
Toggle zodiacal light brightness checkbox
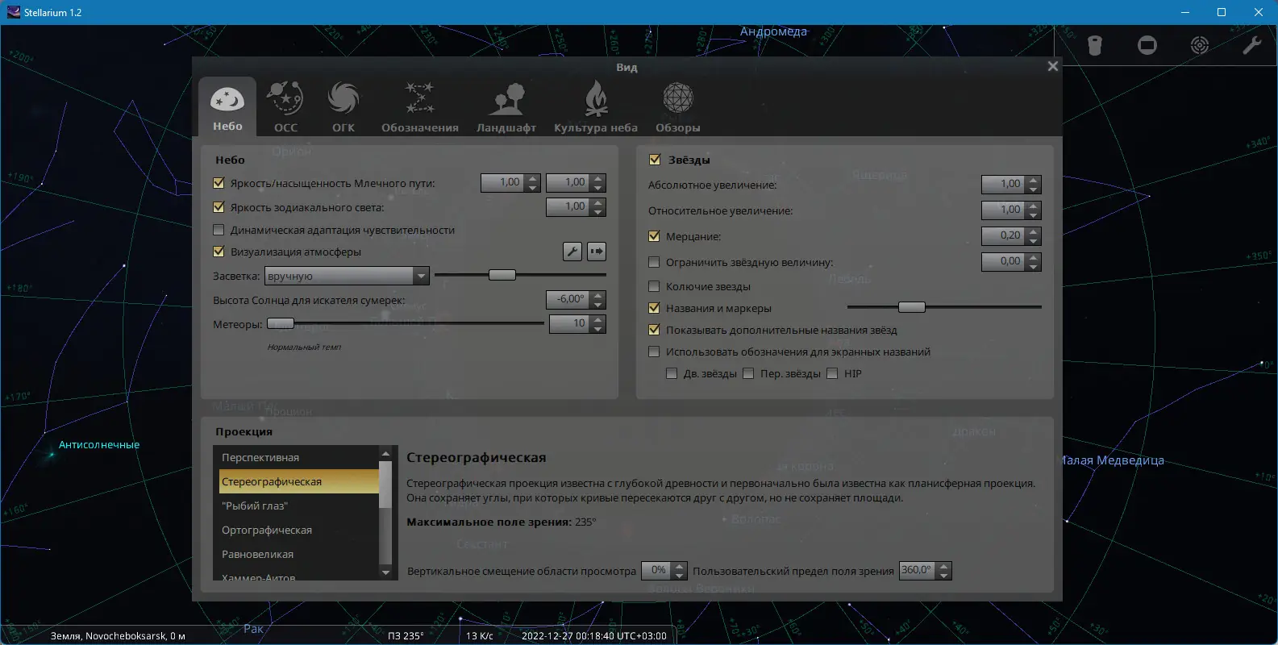click(x=219, y=207)
